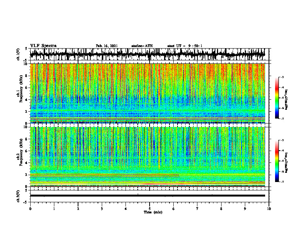Screen dimensions: 303x234
Task: Click the "-3" label on ch.2 colorbar
Action: coord(282,140)
